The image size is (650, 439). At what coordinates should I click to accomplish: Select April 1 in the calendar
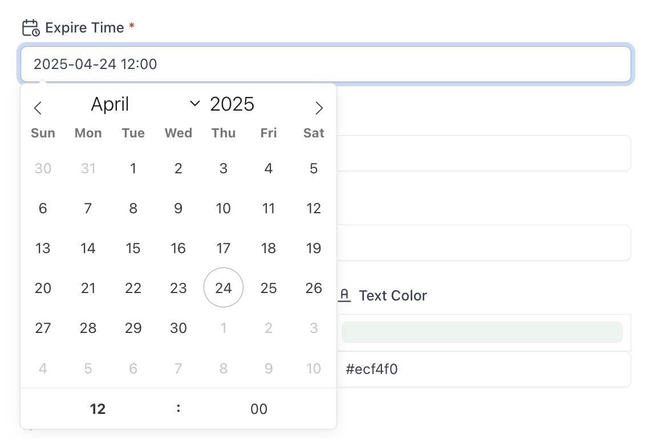pyautogui.click(x=133, y=168)
